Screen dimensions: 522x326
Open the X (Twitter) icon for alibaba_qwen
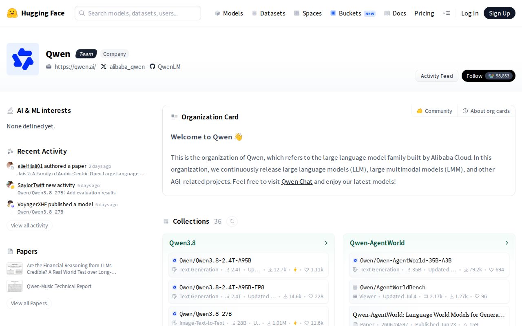coord(104,66)
